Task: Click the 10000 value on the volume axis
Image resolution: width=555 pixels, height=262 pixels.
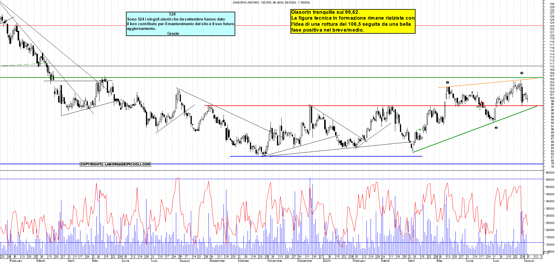Action: tap(550, 244)
